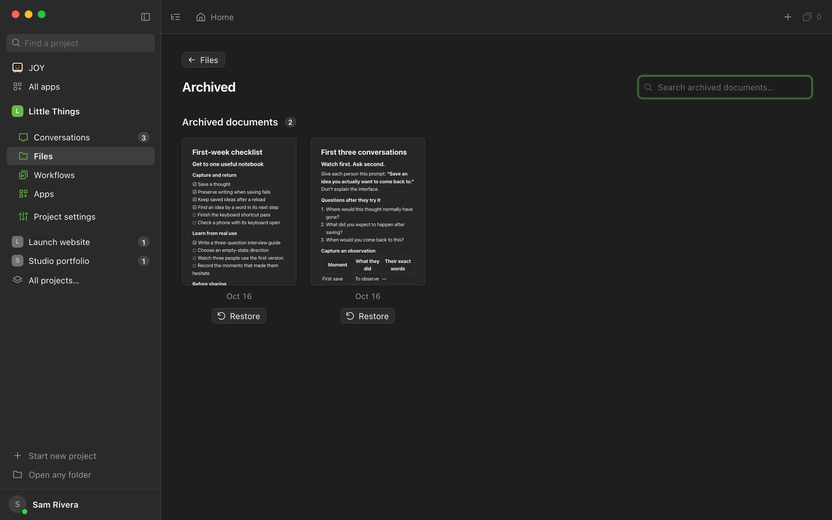The height and width of the screenshot is (520, 832).
Task: Select Files in the sidebar
Action: click(81, 156)
